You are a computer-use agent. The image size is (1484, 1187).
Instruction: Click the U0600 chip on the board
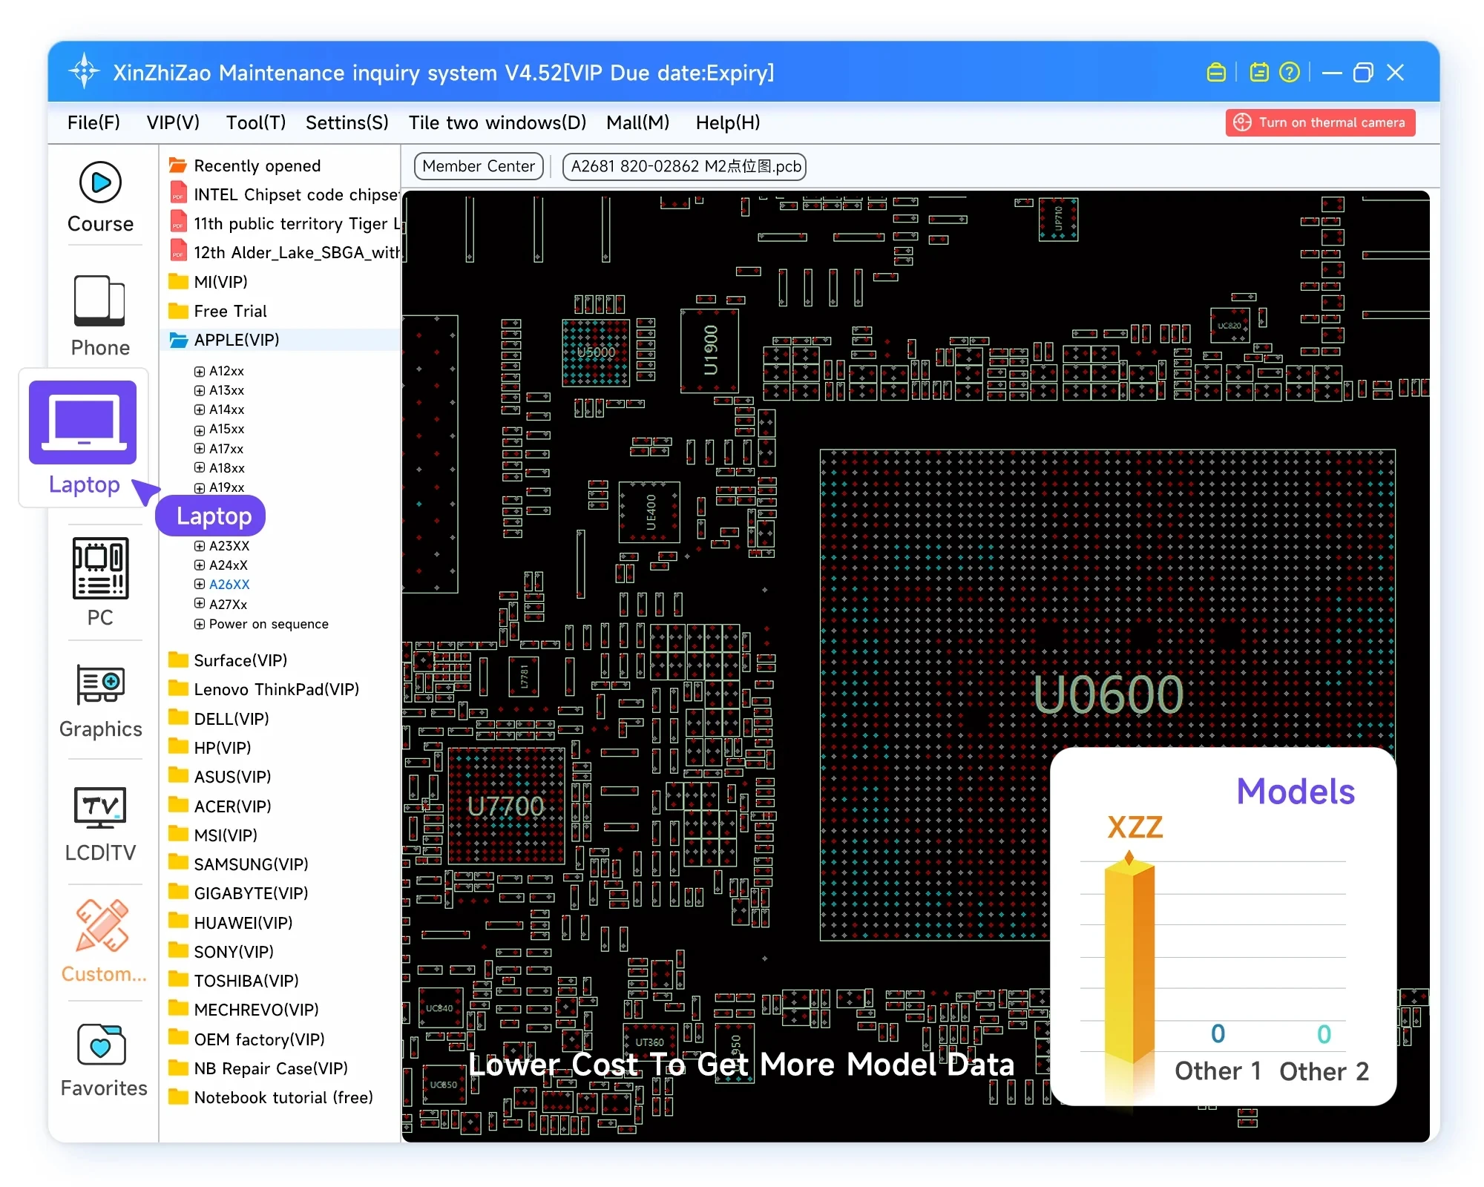[1108, 694]
